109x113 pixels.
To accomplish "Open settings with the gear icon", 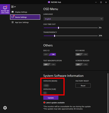I will [5, 108].
